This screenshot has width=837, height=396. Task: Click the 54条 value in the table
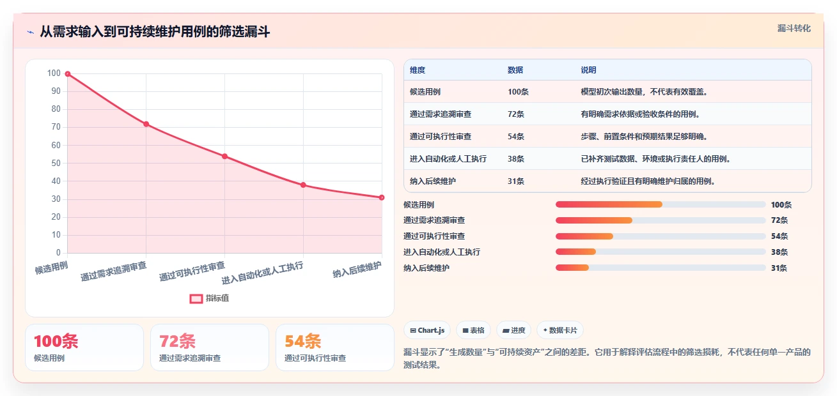516,136
